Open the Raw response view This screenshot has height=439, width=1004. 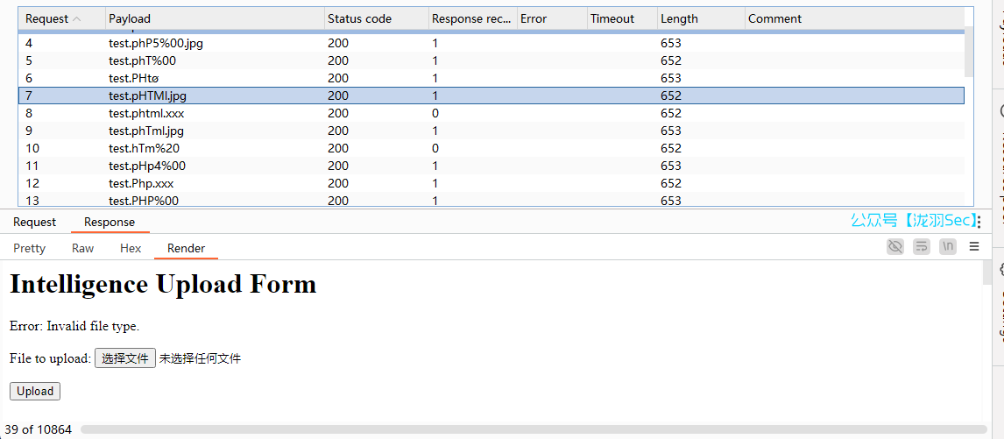pos(82,248)
